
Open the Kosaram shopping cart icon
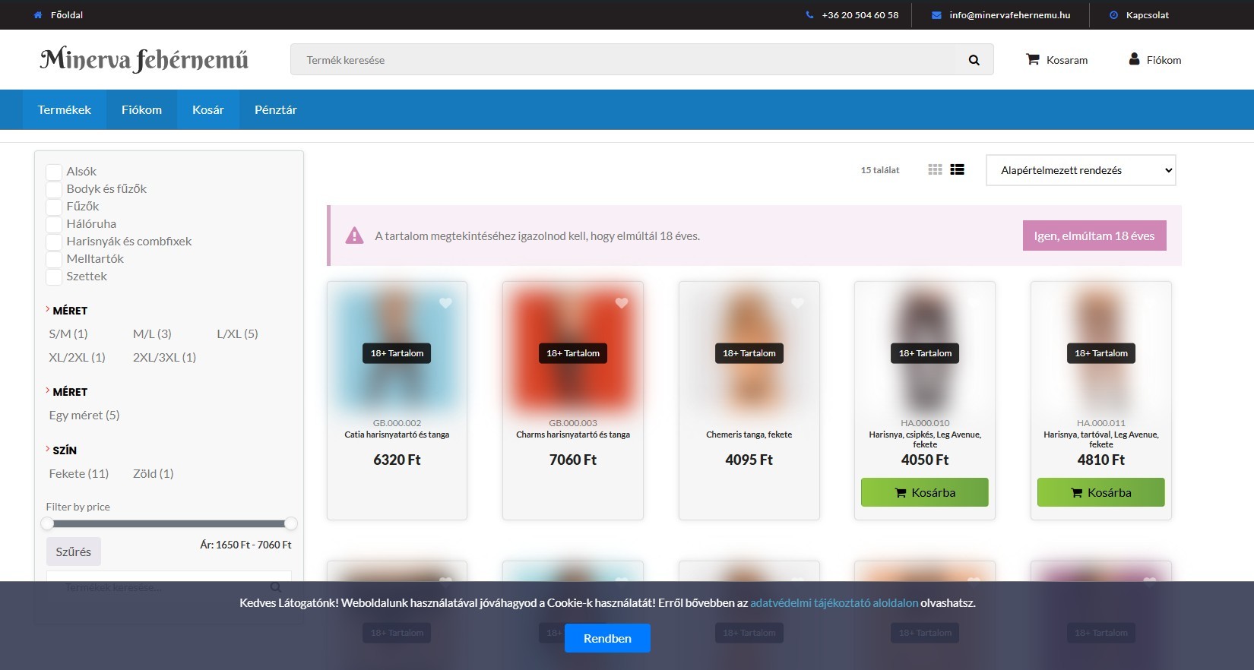pyautogui.click(x=1033, y=59)
